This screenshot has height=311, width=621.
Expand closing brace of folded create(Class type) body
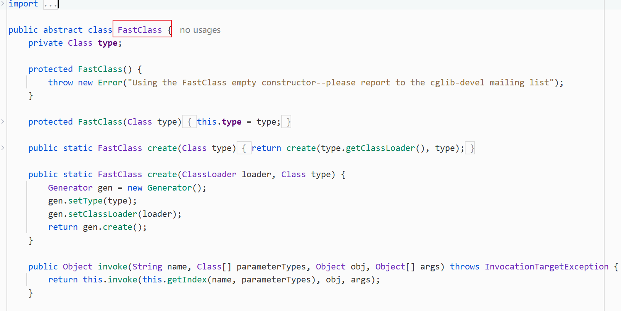tap(470, 148)
